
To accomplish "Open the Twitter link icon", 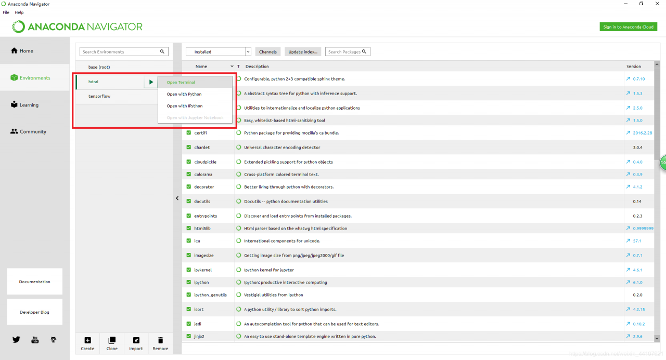I will (16, 340).
